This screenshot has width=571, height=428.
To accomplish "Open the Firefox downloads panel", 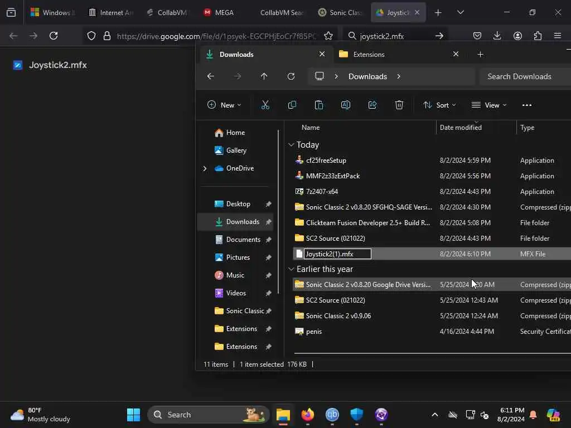I will click(497, 36).
